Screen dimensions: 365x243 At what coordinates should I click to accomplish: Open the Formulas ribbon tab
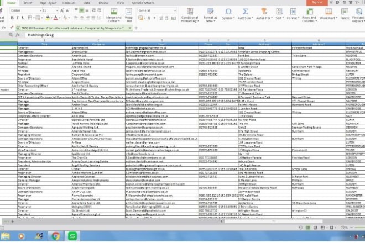click(69, 3)
